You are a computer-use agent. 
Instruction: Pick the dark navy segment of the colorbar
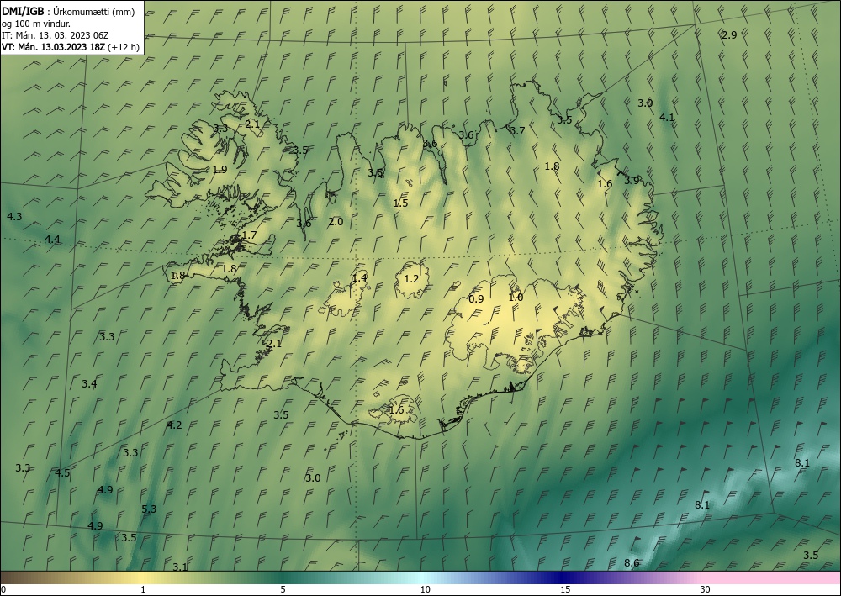point(563,578)
